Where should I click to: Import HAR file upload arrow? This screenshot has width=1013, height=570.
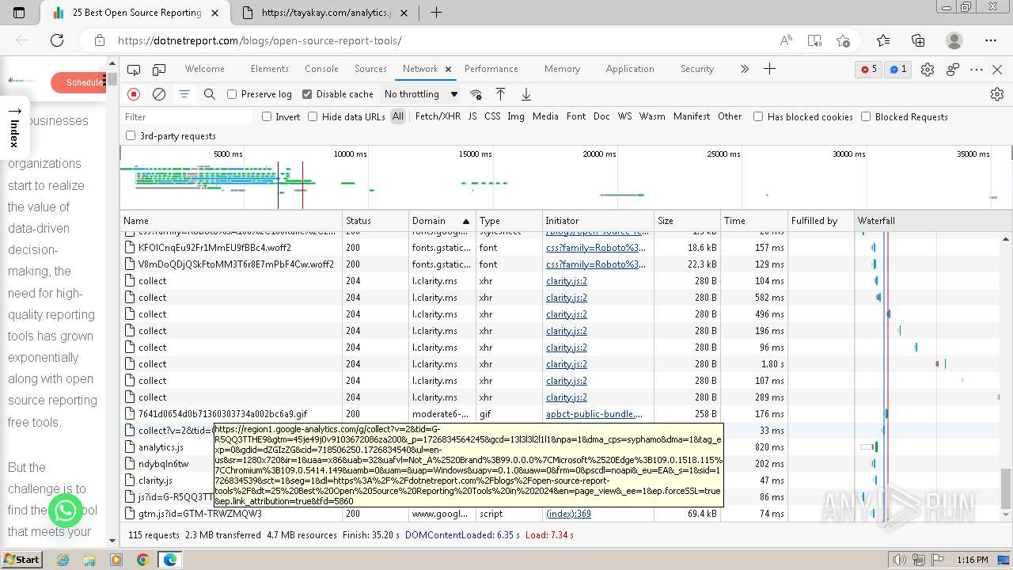[500, 94]
